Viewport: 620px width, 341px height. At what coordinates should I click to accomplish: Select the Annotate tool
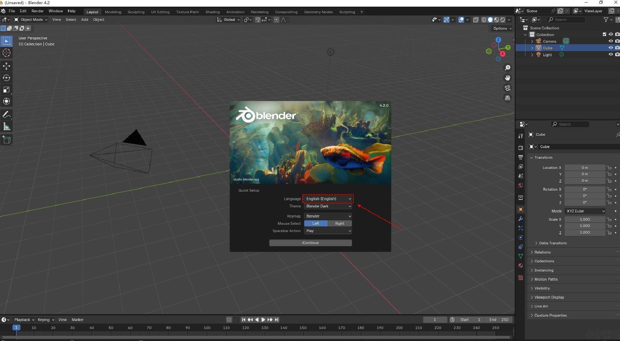(x=6, y=115)
